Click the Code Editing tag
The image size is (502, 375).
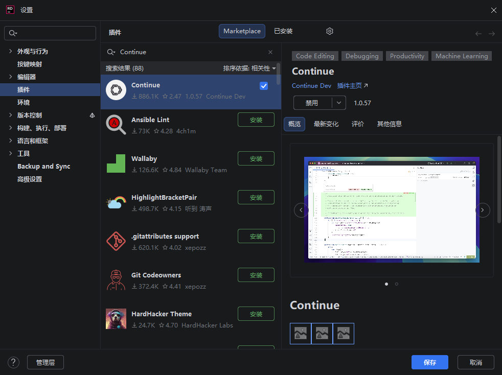pos(315,56)
